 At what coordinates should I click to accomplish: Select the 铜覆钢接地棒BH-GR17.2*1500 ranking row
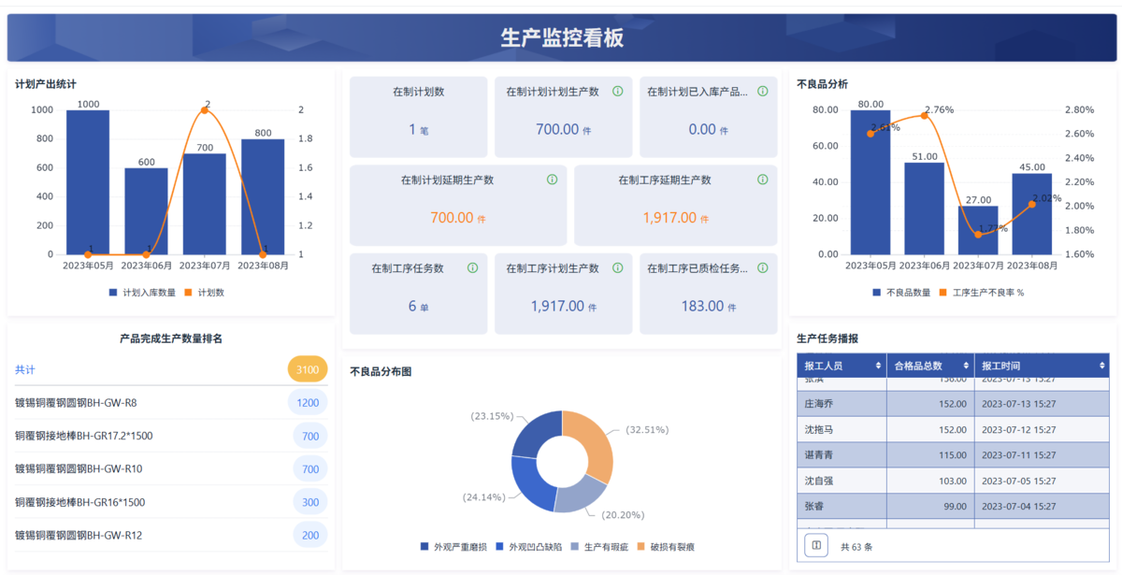(x=171, y=436)
